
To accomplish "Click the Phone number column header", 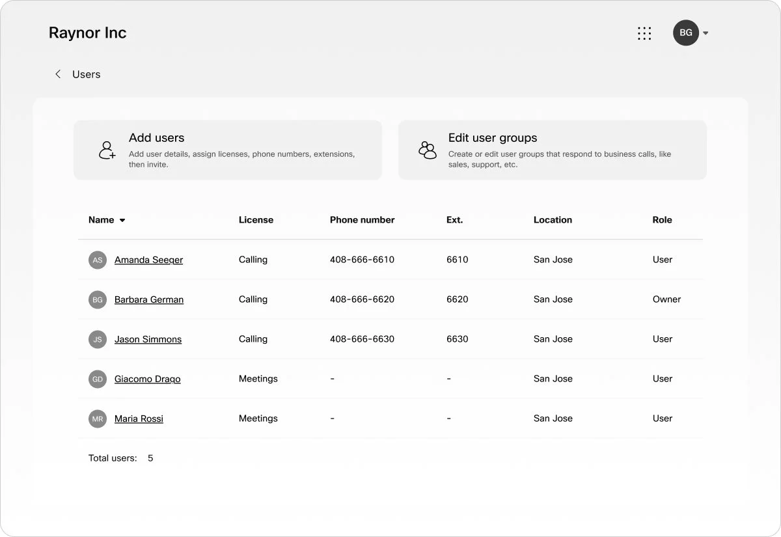I will pyautogui.click(x=362, y=220).
